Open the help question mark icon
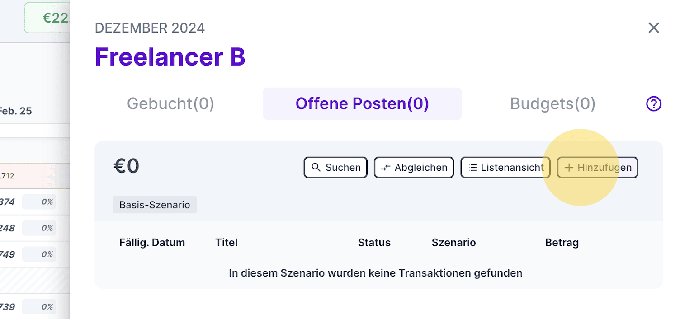The width and height of the screenshot is (680, 319). click(x=653, y=104)
